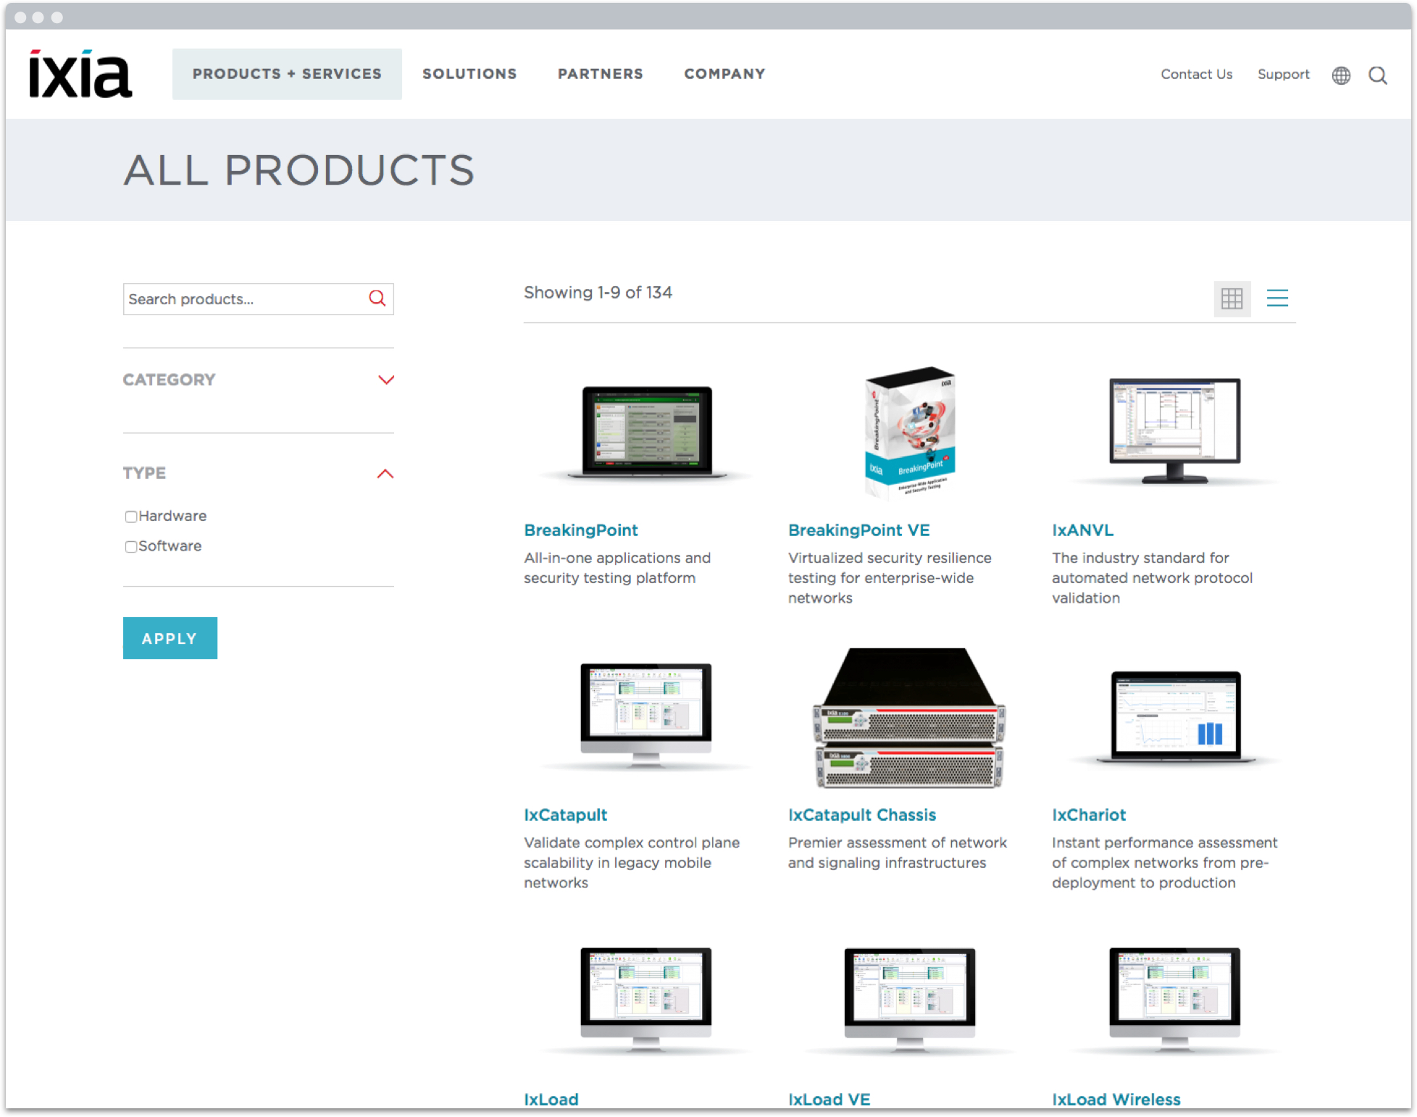Open Products + Services menu
Screen dimensions: 1417x1117
(287, 74)
